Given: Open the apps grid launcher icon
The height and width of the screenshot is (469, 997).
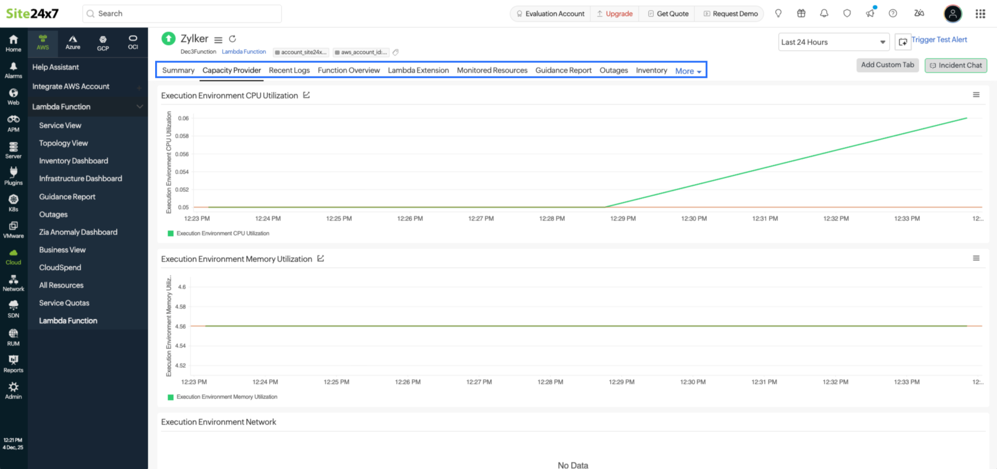Looking at the screenshot, I should point(980,14).
